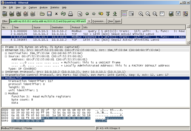Click the Expression... button
Screen dimensions: 191x131
pos(99,21)
